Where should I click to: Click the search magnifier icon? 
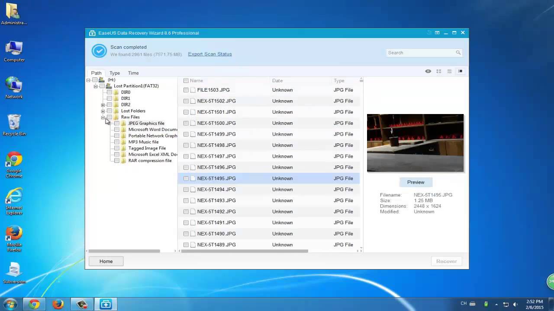point(458,53)
